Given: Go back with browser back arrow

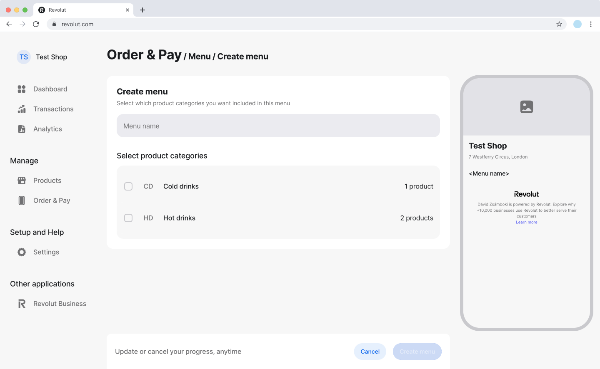Looking at the screenshot, I should point(9,24).
